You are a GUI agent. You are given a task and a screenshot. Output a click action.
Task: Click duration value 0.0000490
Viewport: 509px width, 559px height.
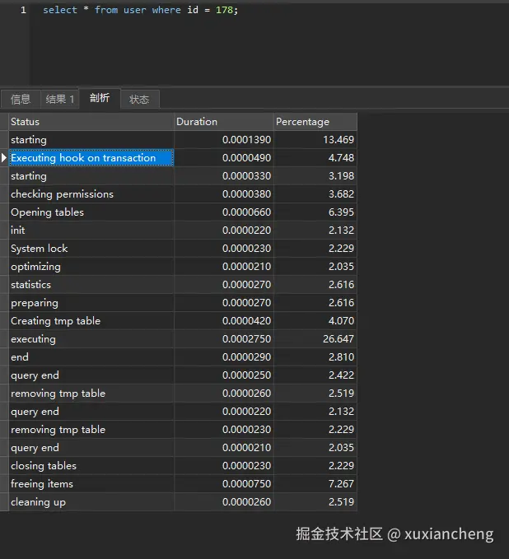point(246,157)
